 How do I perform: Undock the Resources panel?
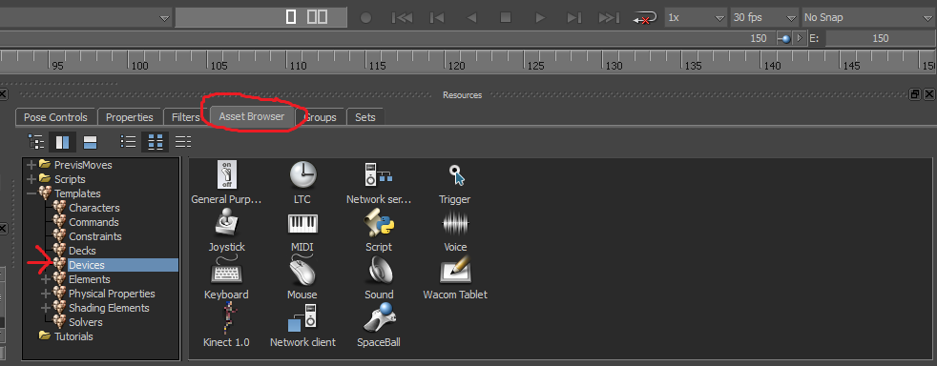click(x=915, y=94)
